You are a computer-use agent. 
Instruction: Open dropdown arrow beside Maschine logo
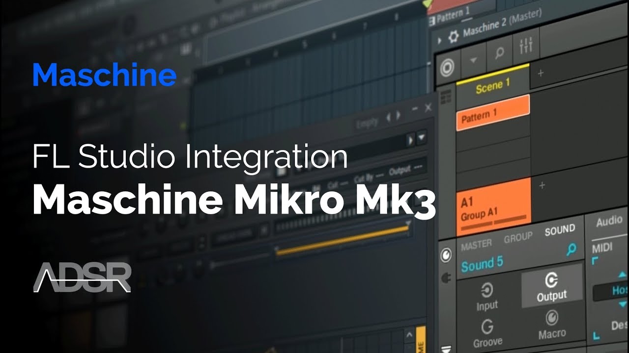pos(473,59)
